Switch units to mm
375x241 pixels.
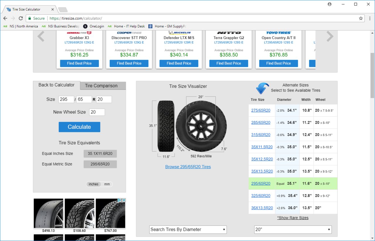[107, 184]
